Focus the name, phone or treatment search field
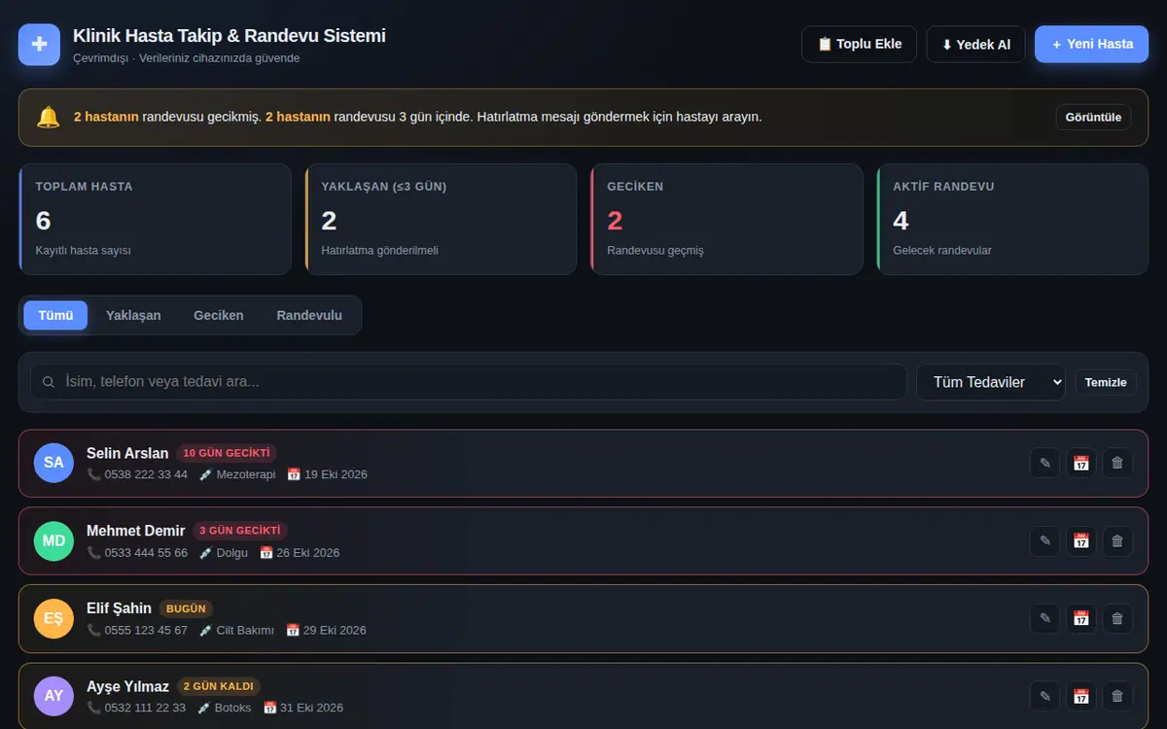Screen dimensions: 1167x729 (469, 382)
